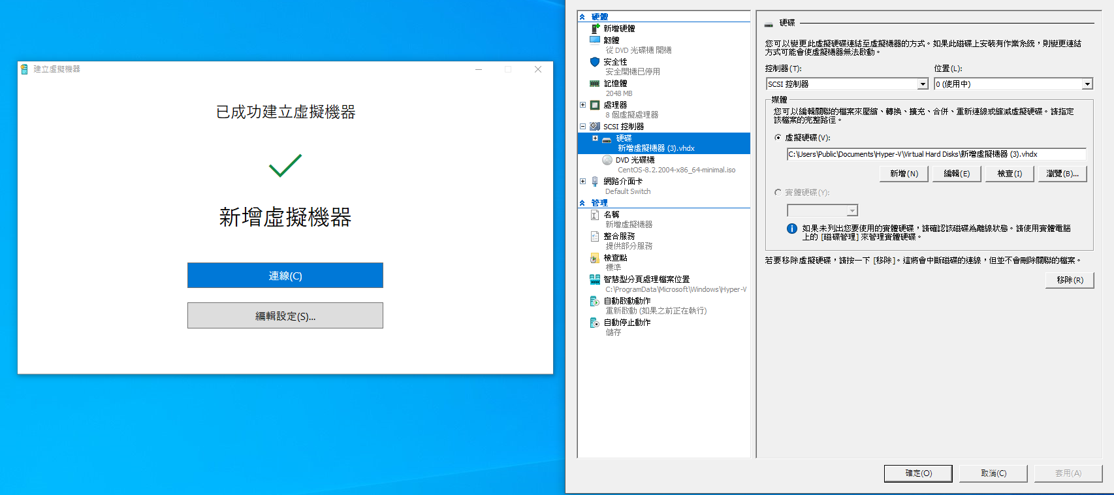This screenshot has width=1114, height=495.
Task: Expand the 處理器 tree node
Action: point(582,104)
